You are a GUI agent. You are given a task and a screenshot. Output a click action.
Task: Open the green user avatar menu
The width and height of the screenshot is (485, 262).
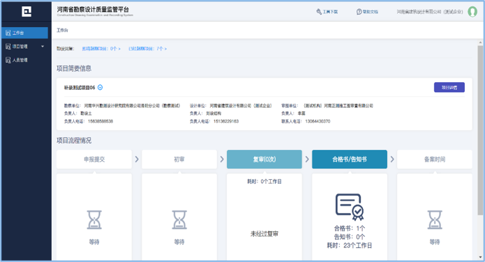coord(472,12)
